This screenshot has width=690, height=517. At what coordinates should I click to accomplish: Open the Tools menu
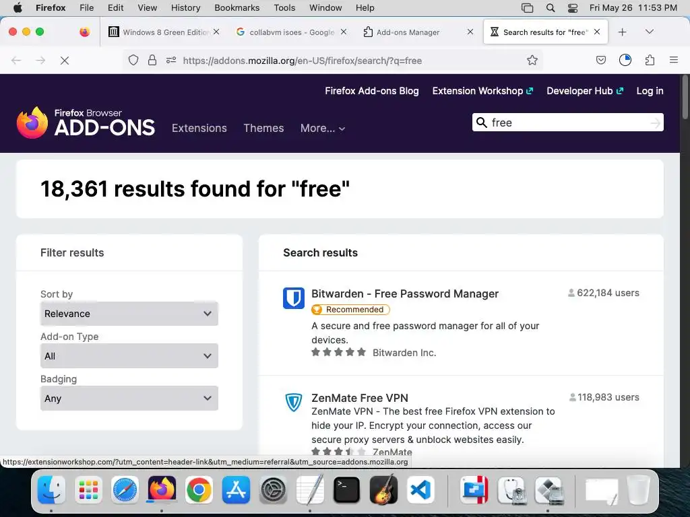[284, 7]
